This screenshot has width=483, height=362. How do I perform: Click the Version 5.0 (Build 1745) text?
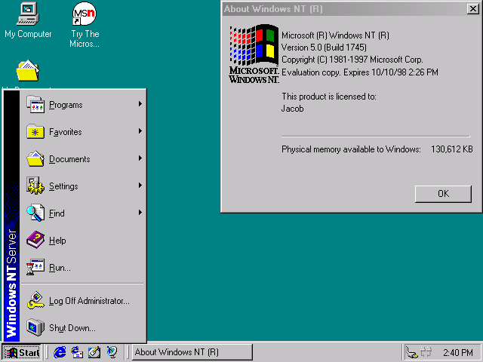[x=324, y=48]
